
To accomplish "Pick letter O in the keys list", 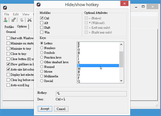I will tap(98, 75).
